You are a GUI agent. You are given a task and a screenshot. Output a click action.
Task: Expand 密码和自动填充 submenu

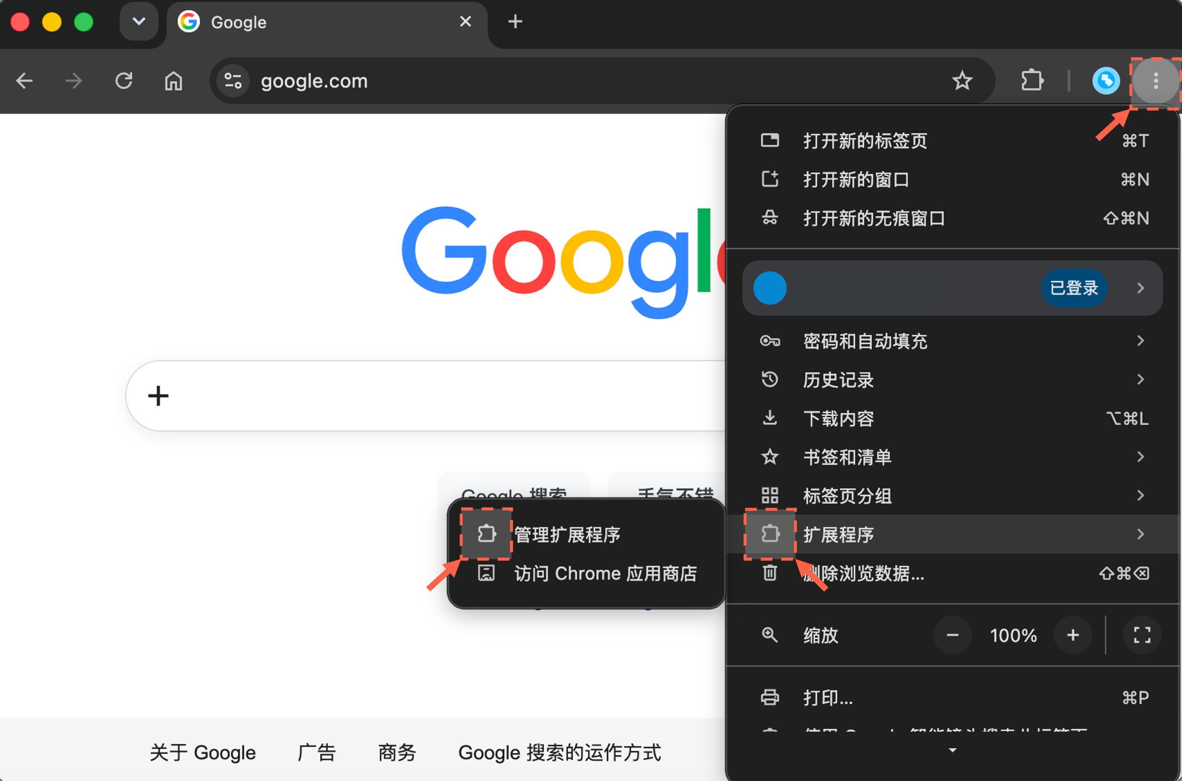click(x=953, y=341)
